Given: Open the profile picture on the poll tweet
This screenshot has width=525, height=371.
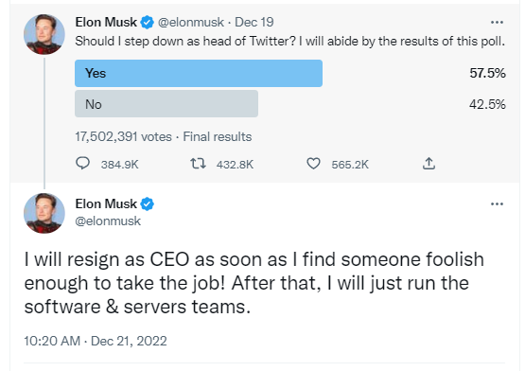Looking at the screenshot, I should point(44,34).
